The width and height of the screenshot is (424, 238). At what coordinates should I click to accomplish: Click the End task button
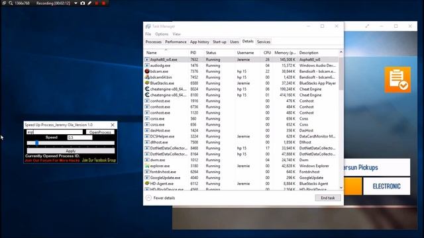(328, 198)
